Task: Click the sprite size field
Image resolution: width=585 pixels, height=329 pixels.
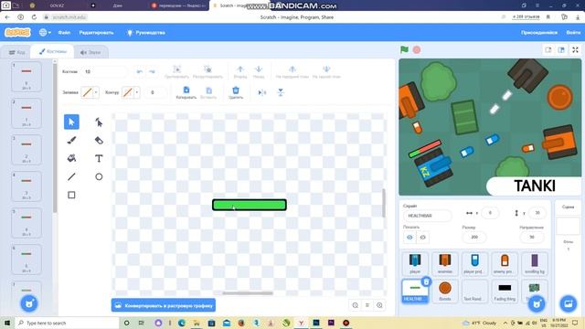Action: point(474,237)
